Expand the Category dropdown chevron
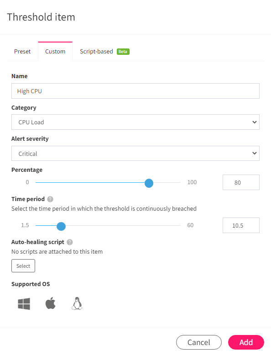The height and width of the screenshot is (356, 271). (255, 122)
